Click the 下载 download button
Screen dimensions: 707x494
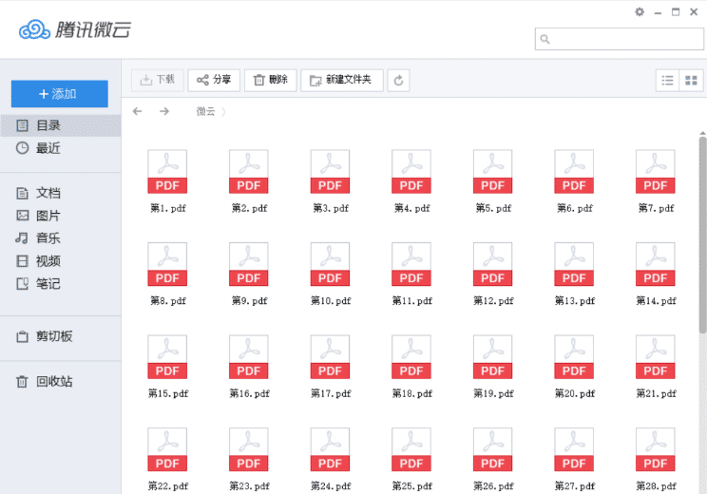(158, 80)
